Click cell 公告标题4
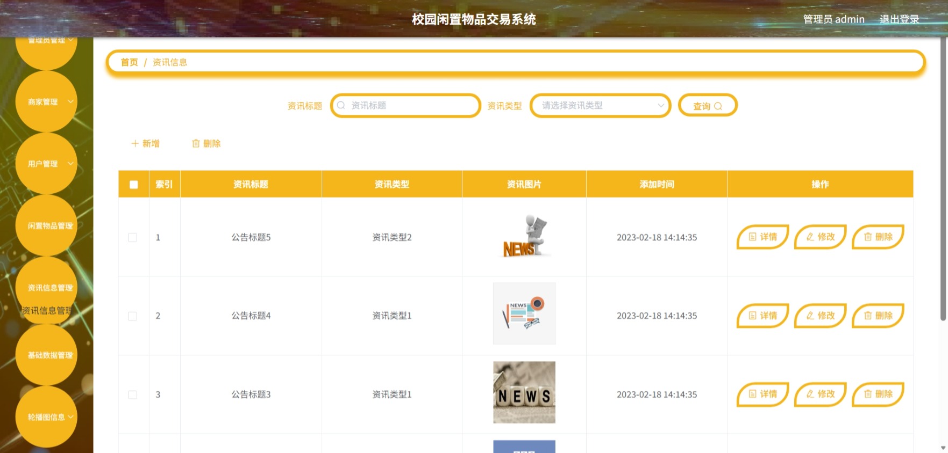Viewport: 948px width, 453px height. pyautogui.click(x=251, y=316)
